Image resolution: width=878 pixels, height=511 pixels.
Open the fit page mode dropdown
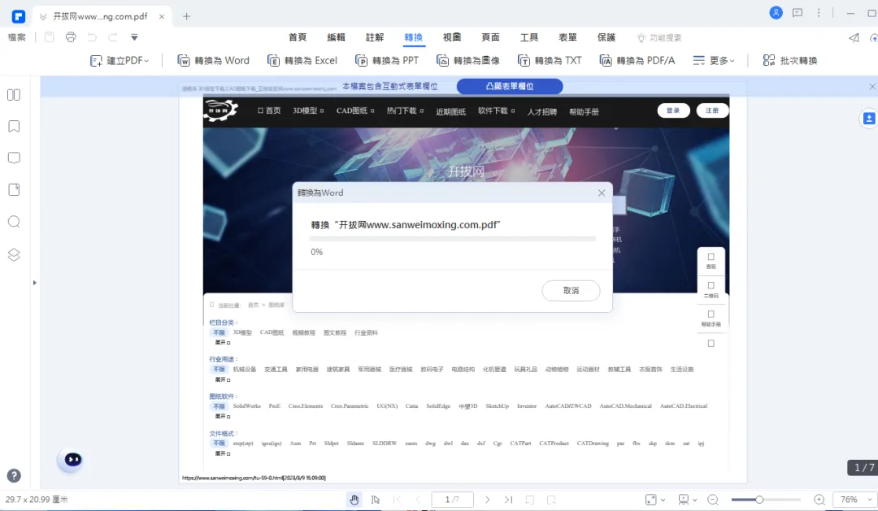click(x=655, y=500)
